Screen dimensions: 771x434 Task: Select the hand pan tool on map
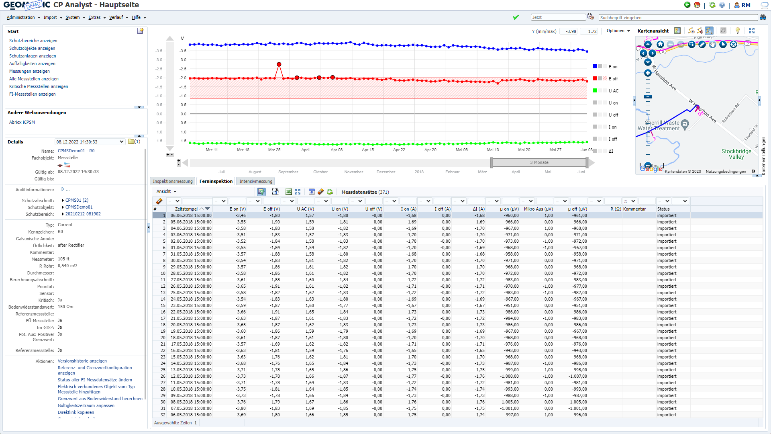pos(712,44)
